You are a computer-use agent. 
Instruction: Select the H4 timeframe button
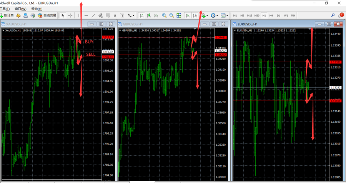coord(271,15)
